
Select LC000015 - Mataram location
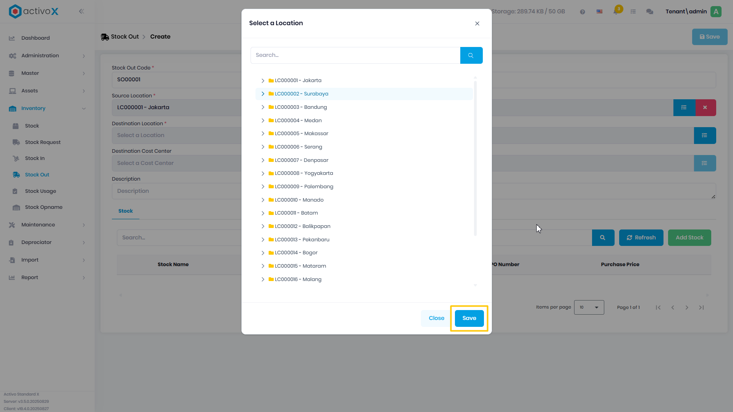(x=300, y=266)
